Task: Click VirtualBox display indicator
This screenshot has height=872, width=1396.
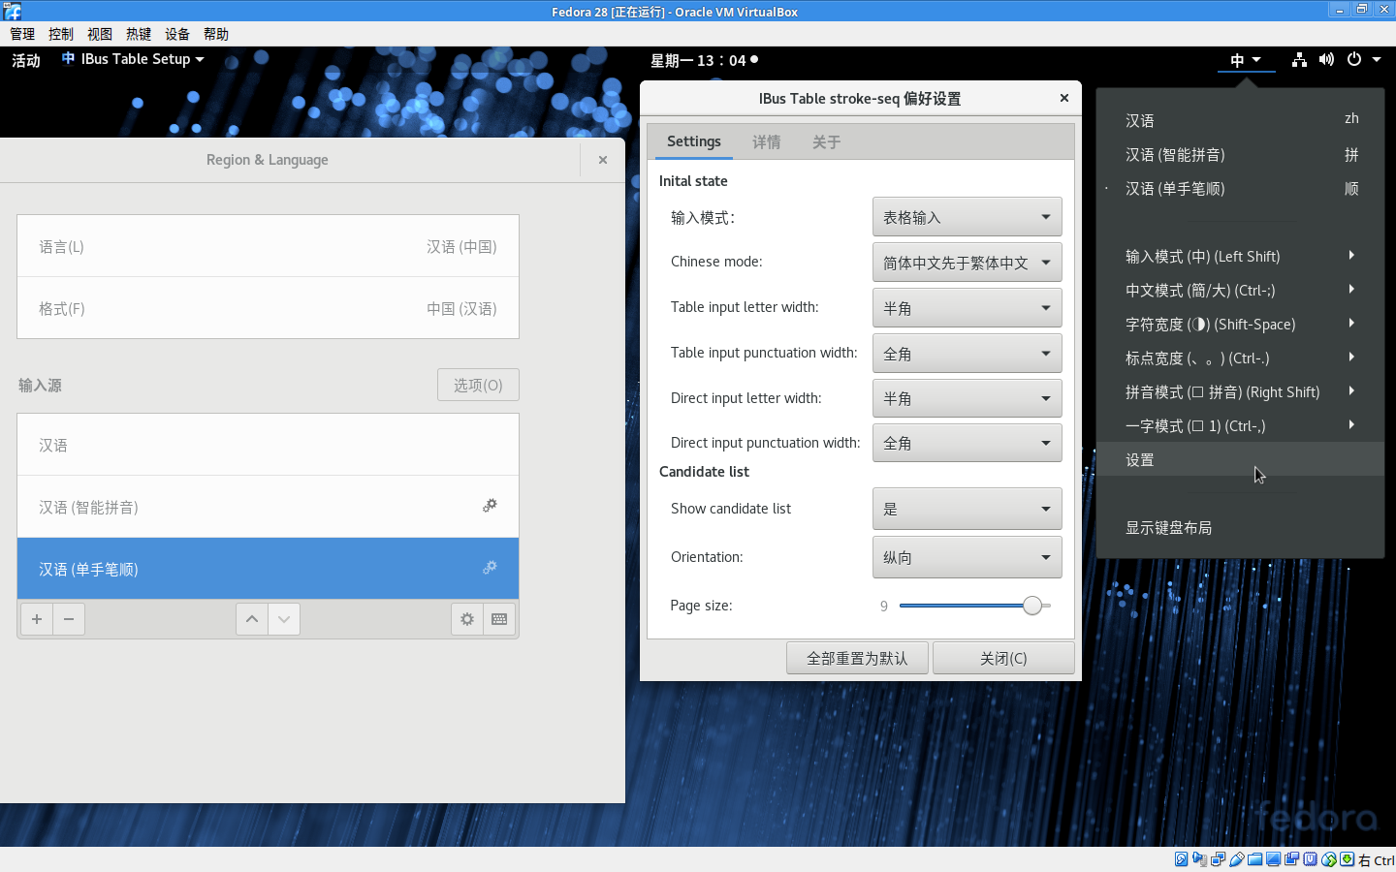Action: tap(1273, 859)
